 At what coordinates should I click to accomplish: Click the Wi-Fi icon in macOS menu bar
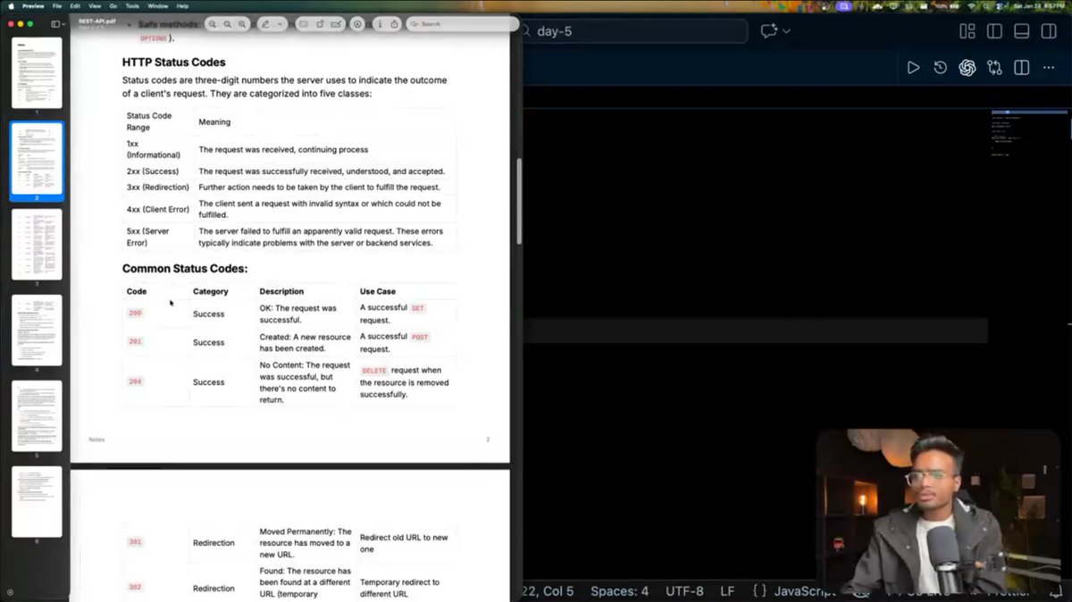click(x=971, y=6)
